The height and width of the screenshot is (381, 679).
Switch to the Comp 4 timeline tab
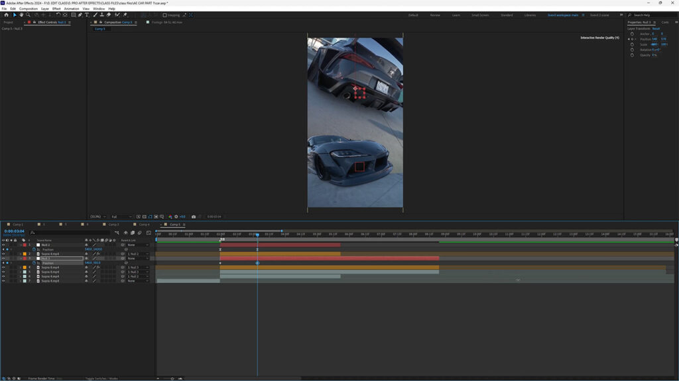pos(144,225)
